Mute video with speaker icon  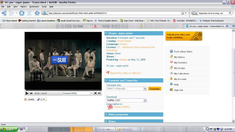tap(100, 93)
